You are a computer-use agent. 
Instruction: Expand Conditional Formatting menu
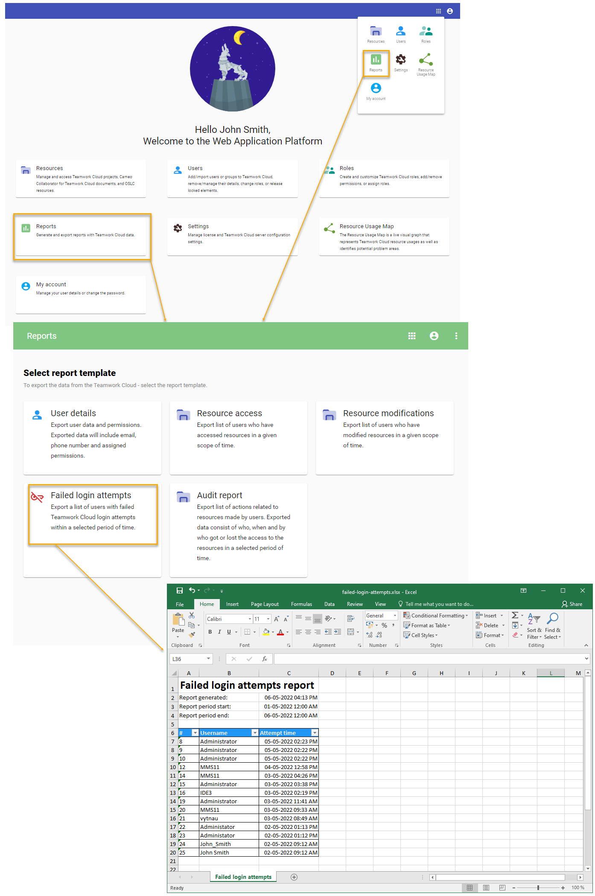click(435, 615)
